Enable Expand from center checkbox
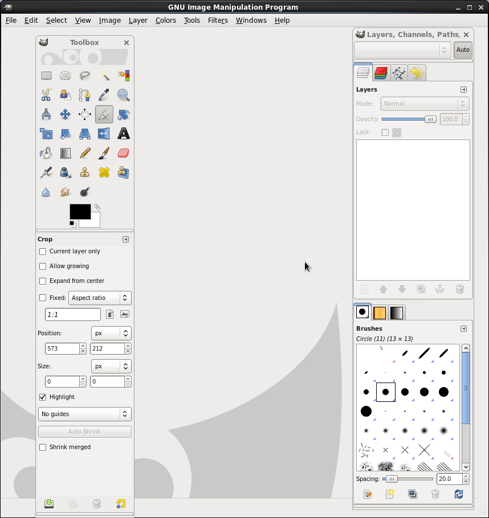The image size is (489, 518). point(43,281)
